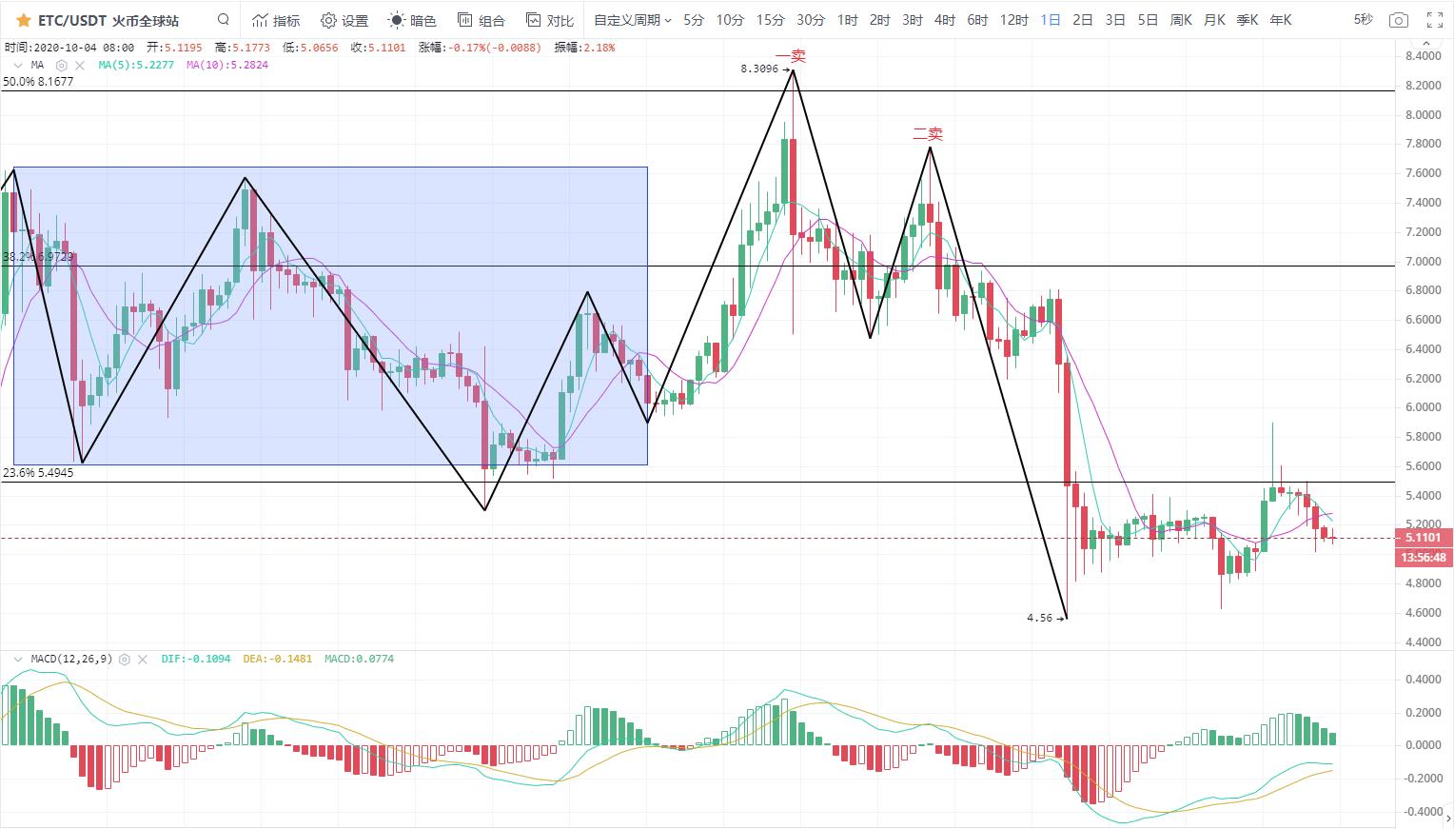
Task: Click the 23.6% 5.4945 Fibonacci label
Action: [x=38, y=472]
